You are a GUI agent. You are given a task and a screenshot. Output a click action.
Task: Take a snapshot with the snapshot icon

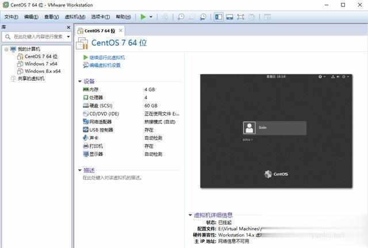[181, 17]
